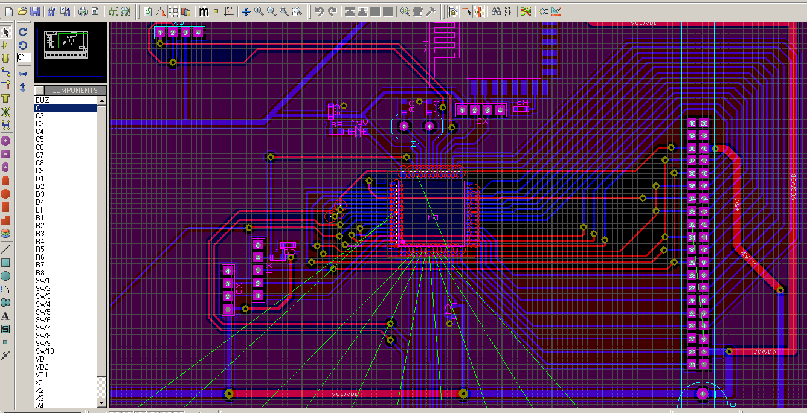Viewport: 807px width, 413px height.
Task: Click the 'T' toggle beside COMPONENTS header
Action: click(39, 91)
